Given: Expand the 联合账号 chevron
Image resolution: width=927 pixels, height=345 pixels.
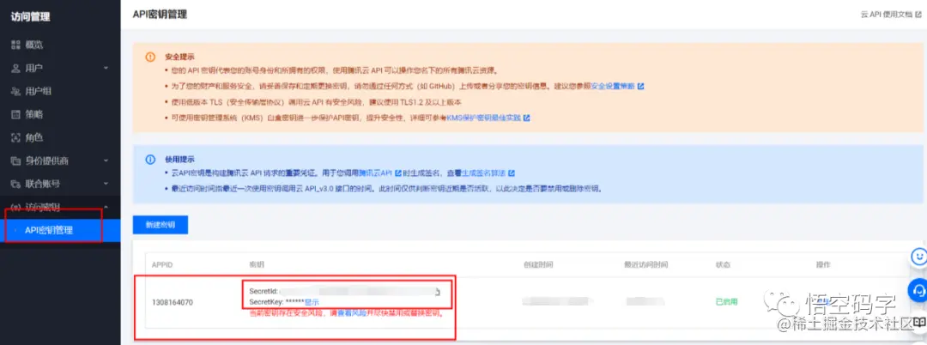Looking at the screenshot, I should 106,183.
